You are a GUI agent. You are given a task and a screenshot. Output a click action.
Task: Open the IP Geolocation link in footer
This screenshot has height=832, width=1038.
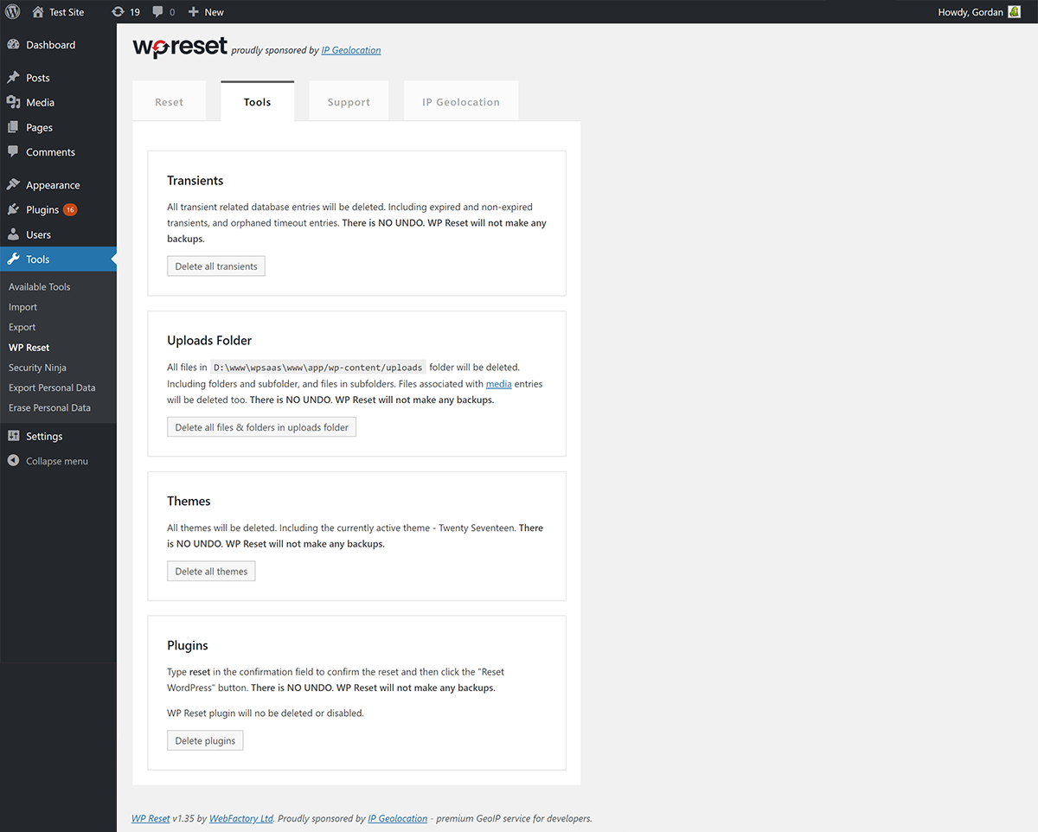[x=398, y=818]
